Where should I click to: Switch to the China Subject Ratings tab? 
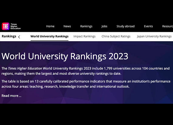pyautogui.click(x=116, y=36)
